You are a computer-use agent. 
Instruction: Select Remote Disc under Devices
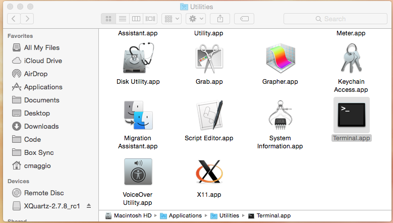tap(38, 193)
